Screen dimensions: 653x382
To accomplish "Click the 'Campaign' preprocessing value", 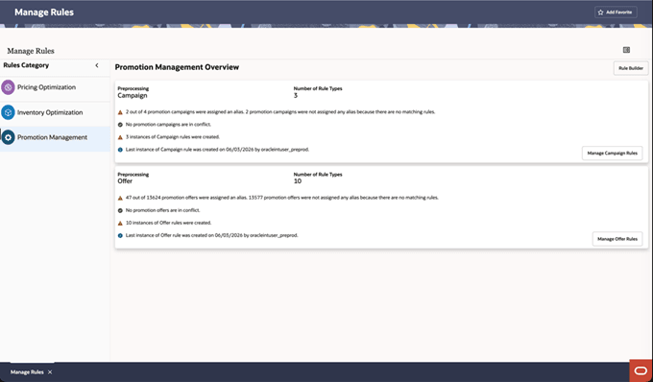I will point(133,95).
